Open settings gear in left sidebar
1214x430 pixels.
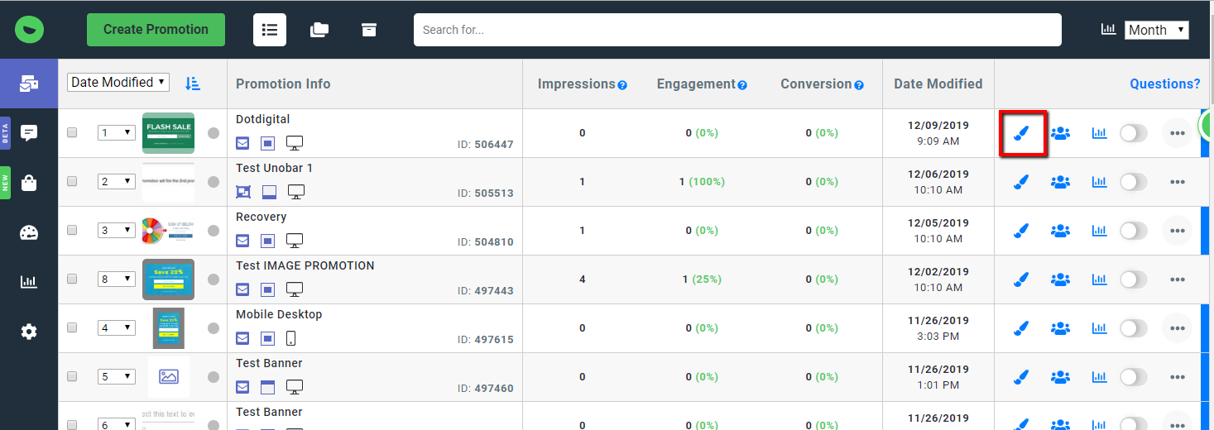pyautogui.click(x=29, y=332)
